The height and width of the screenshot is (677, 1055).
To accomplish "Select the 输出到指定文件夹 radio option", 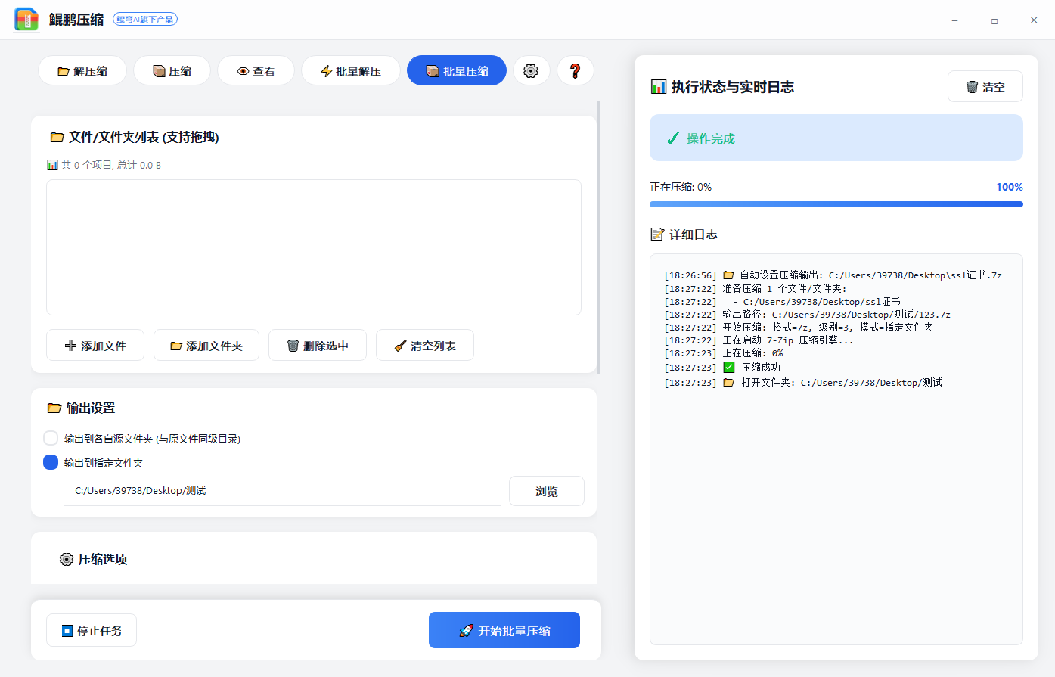I will tap(50, 461).
